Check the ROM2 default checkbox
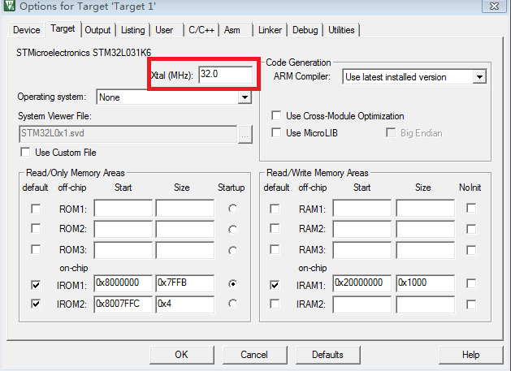Image resolution: width=511 pixels, height=371 pixels. click(x=36, y=228)
